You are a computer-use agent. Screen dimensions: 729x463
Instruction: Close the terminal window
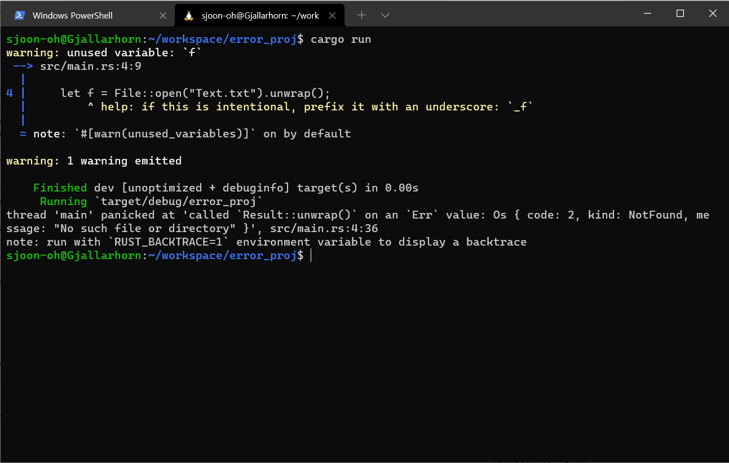(713, 14)
